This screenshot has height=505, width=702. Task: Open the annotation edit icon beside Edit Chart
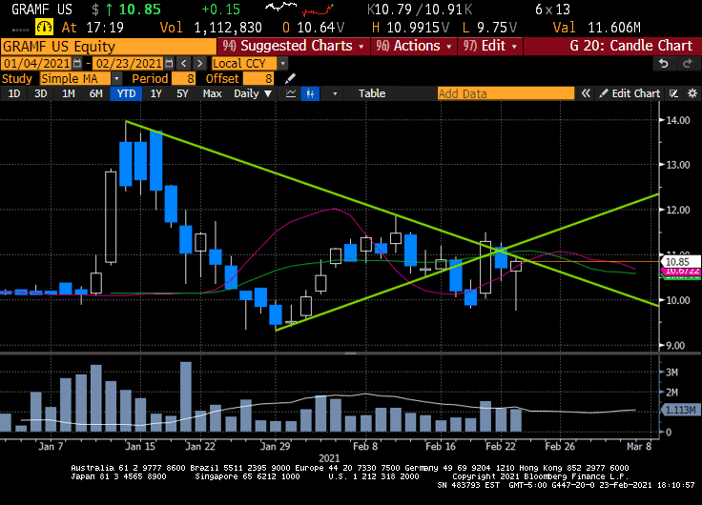coord(673,93)
